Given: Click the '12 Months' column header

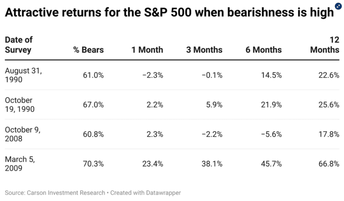Looking at the screenshot, I should 325,45.
